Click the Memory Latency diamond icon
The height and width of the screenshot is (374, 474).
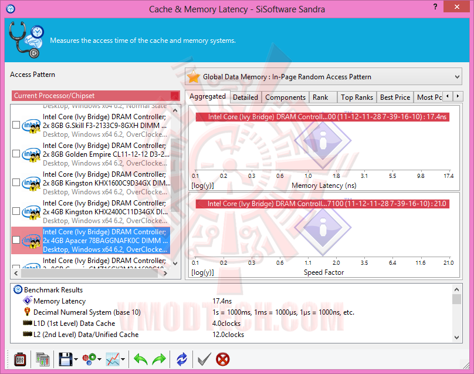click(28, 301)
